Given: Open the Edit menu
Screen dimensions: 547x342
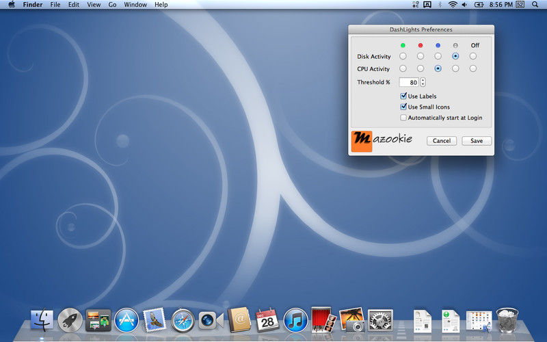Looking at the screenshot, I should click(x=74, y=5).
